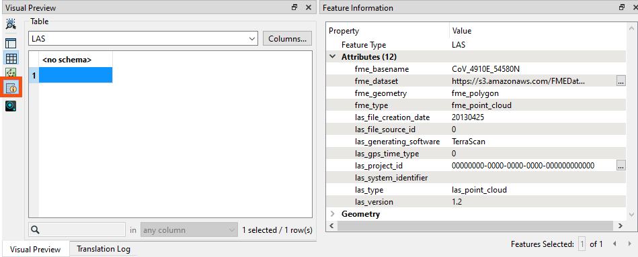
Task: Click the <no schema> column header
Action: [x=76, y=60]
